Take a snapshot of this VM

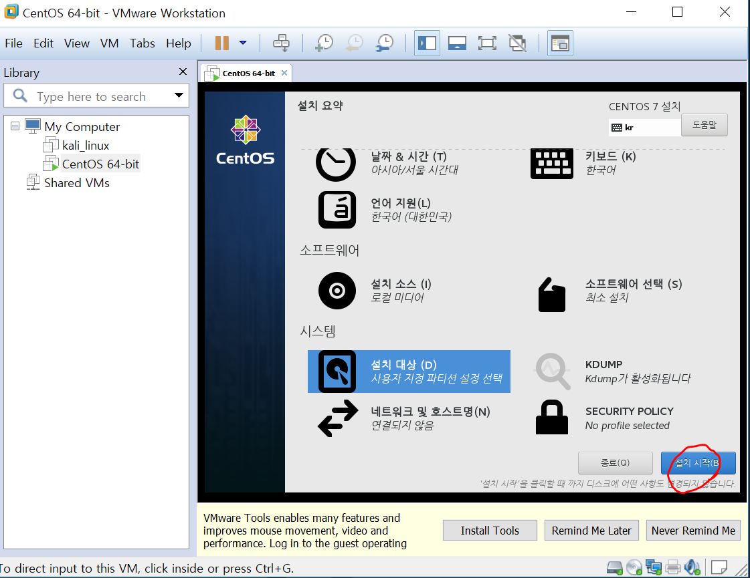324,43
